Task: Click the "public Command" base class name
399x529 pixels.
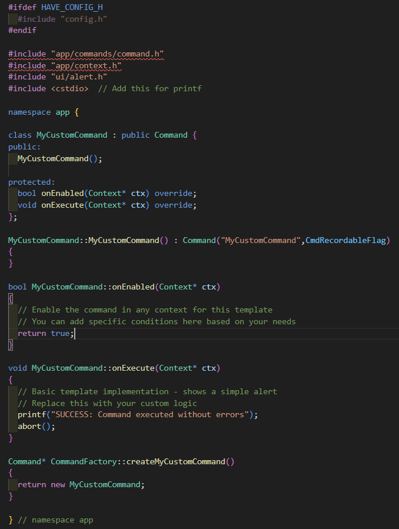Action: [x=171, y=135]
